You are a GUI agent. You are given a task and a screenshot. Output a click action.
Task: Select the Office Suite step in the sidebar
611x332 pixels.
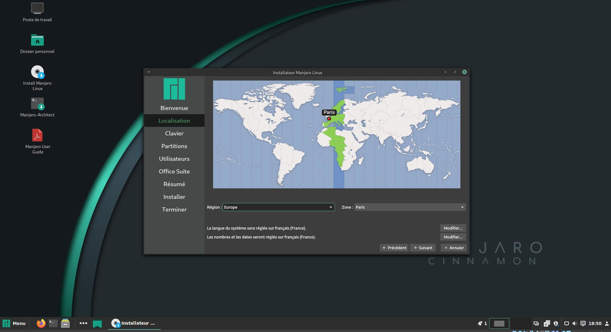coord(174,172)
